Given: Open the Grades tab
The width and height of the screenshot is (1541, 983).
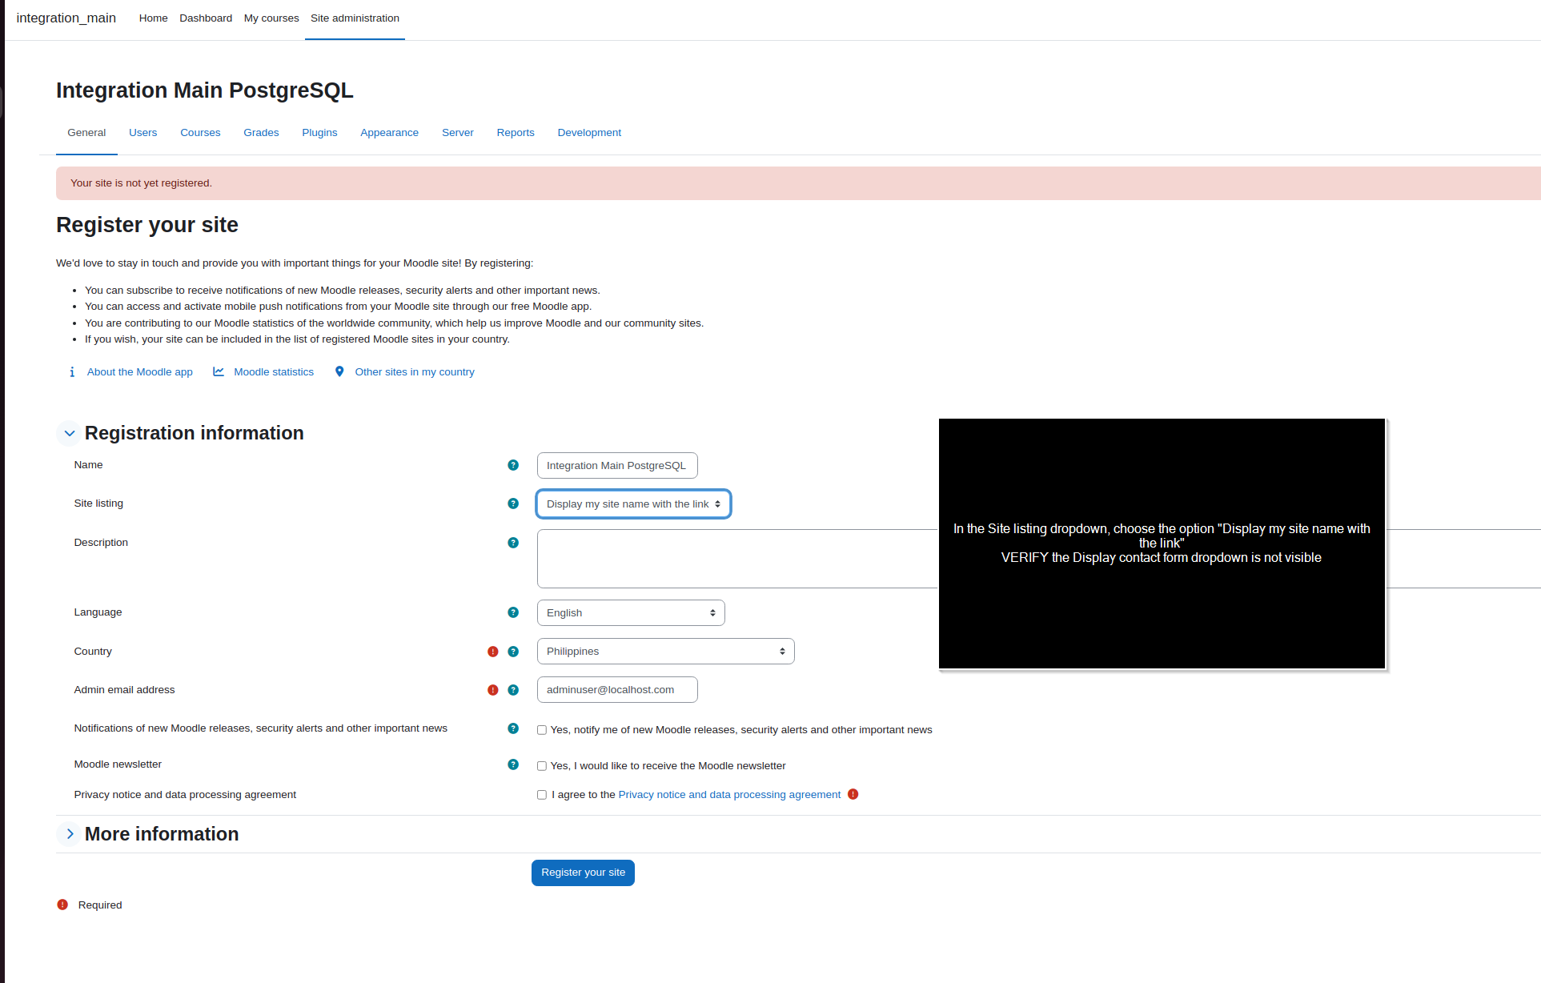Looking at the screenshot, I should (261, 133).
